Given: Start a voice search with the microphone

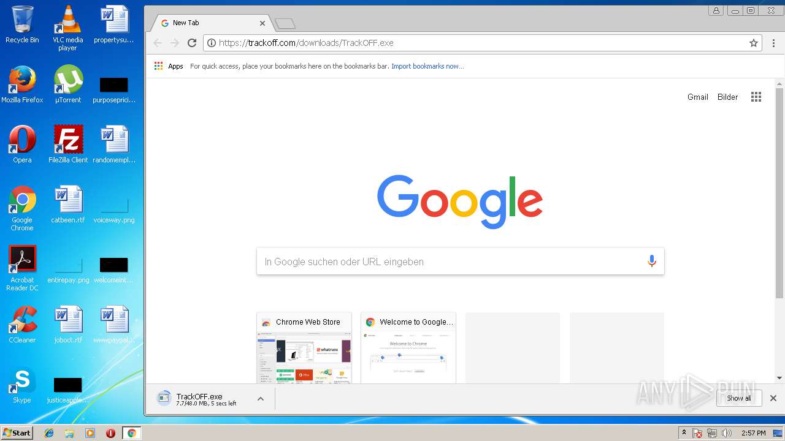Looking at the screenshot, I should (x=652, y=262).
